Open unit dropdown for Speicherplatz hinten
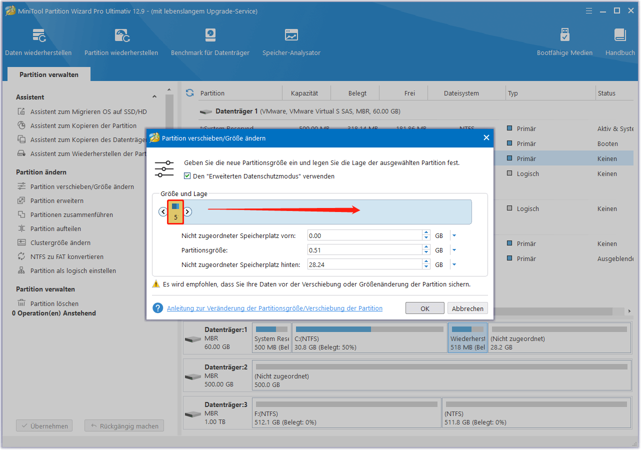Viewport: 641px width, 450px height. (454, 264)
